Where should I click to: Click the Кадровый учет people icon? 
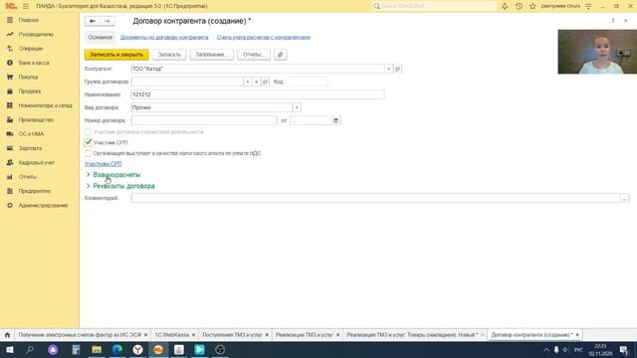pos(10,162)
